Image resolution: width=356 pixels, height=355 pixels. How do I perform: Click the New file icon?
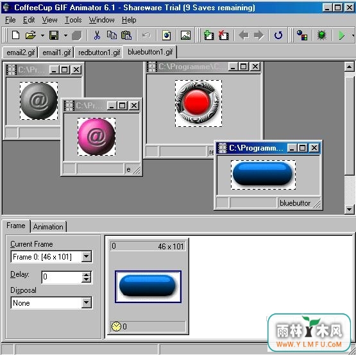pos(15,35)
